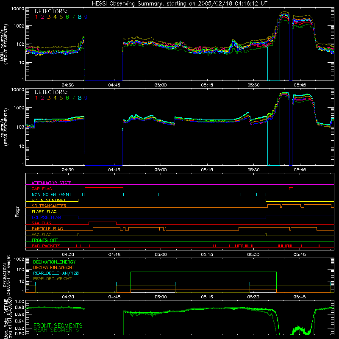
Task: Select the 'GAP FLAG' label
Action: point(42,189)
